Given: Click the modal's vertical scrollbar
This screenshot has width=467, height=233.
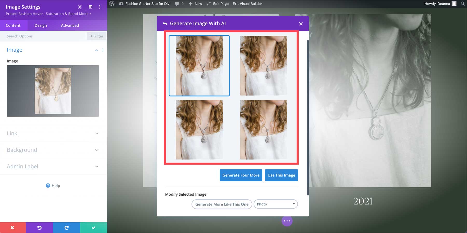Looking at the screenshot, I should pyautogui.click(x=308, y=118).
